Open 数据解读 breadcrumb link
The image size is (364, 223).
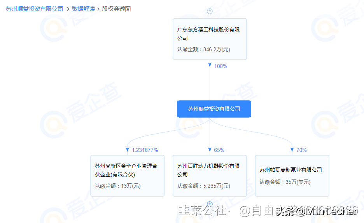(x=83, y=9)
